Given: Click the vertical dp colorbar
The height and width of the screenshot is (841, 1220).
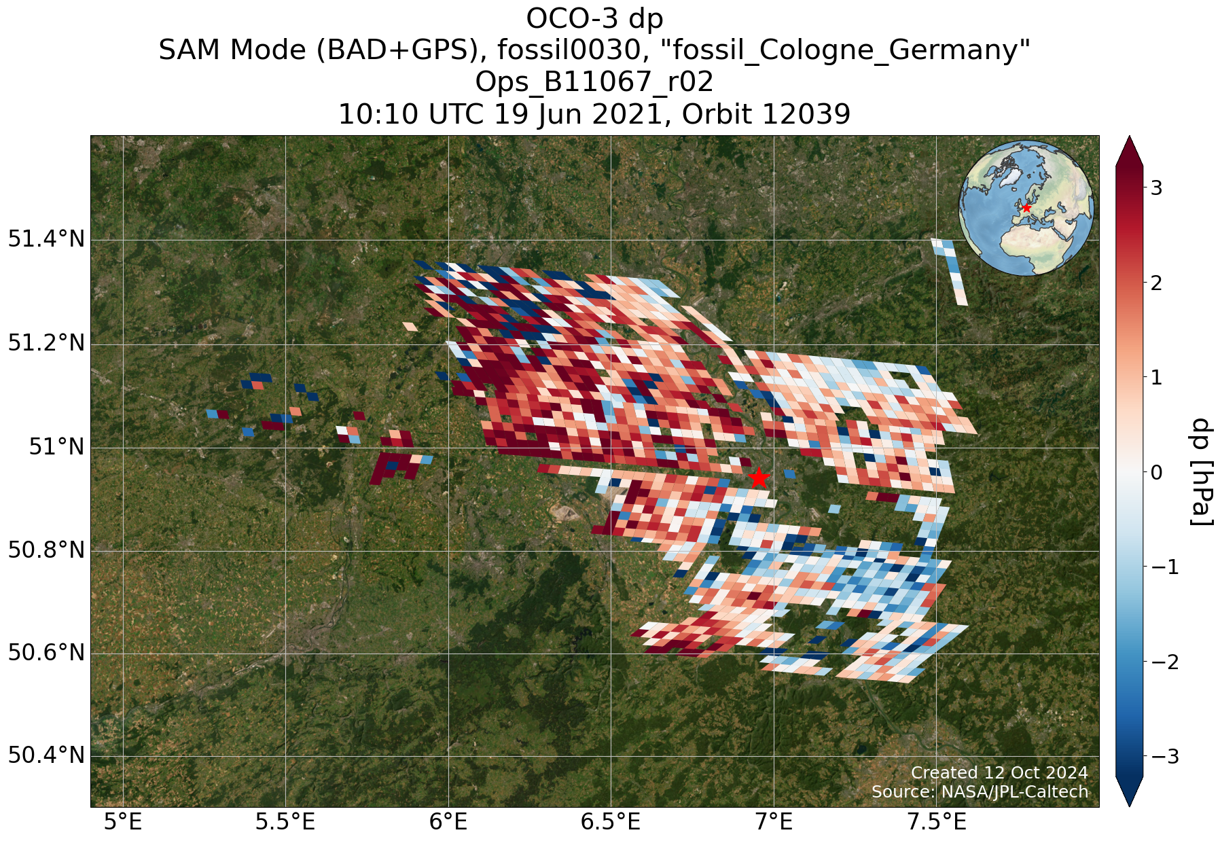Looking at the screenshot, I should pos(1129,471).
